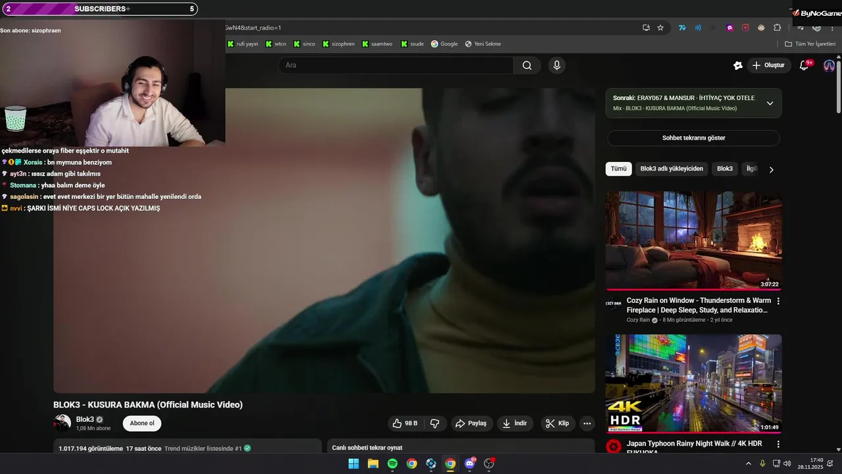The height and width of the screenshot is (474, 842).
Task: Click the red square extension icon
Action: (x=745, y=28)
